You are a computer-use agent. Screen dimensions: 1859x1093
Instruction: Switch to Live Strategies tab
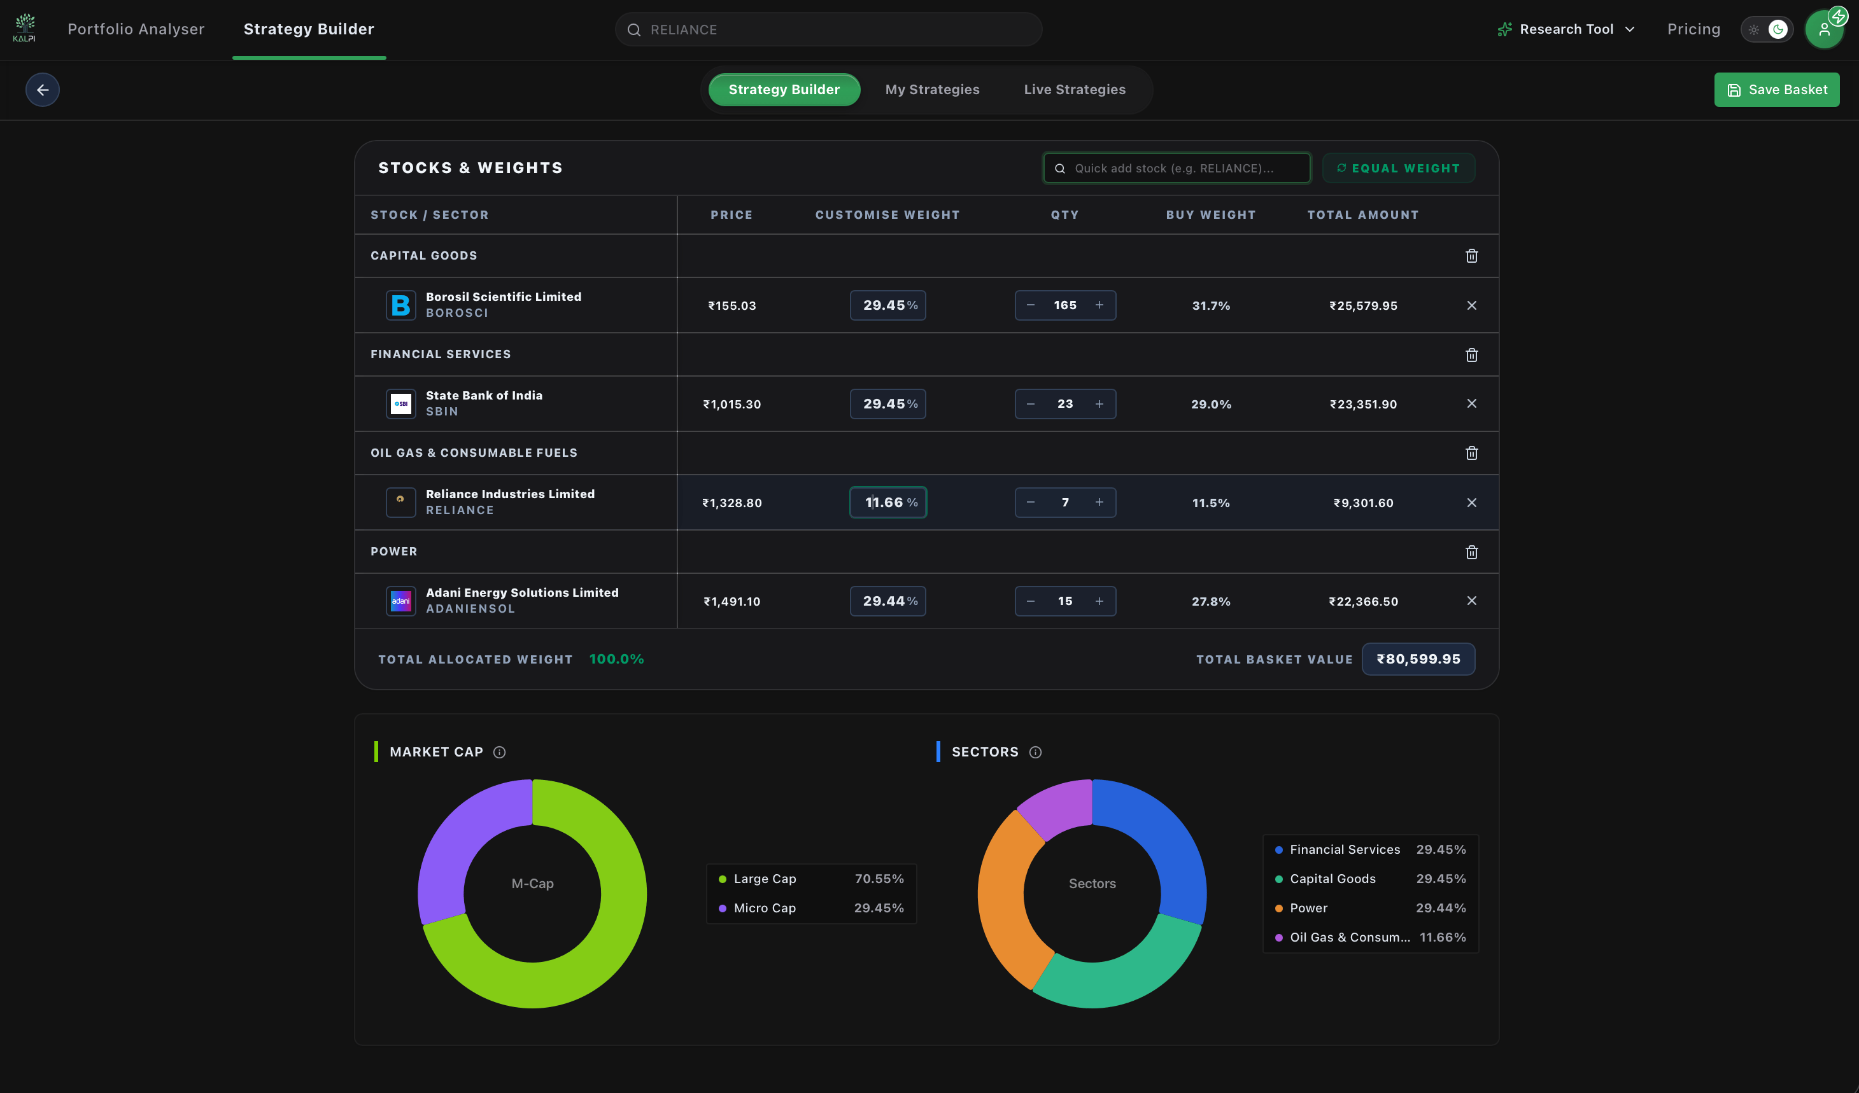tap(1074, 90)
